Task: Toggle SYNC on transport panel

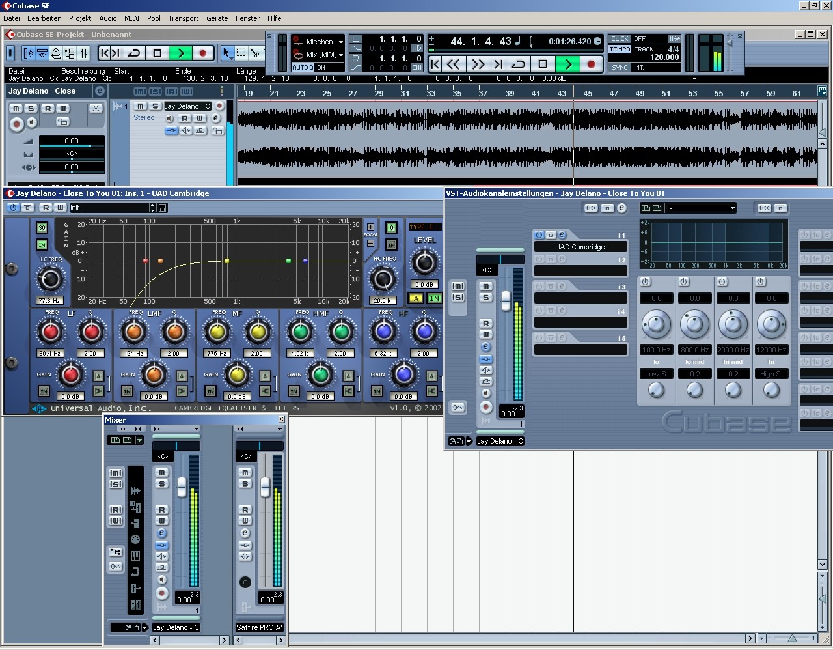Action: coord(620,67)
